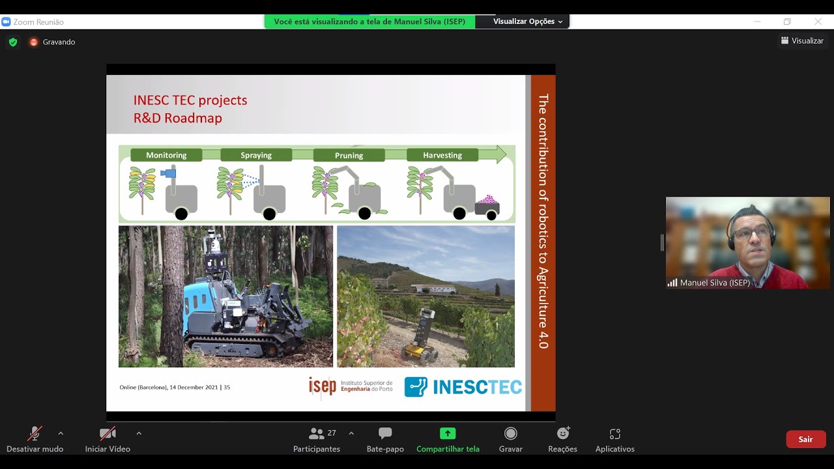The height and width of the screenshot is (469, 834).
Task: Open the Participantes panel
Action: click(x=317, y=440)
